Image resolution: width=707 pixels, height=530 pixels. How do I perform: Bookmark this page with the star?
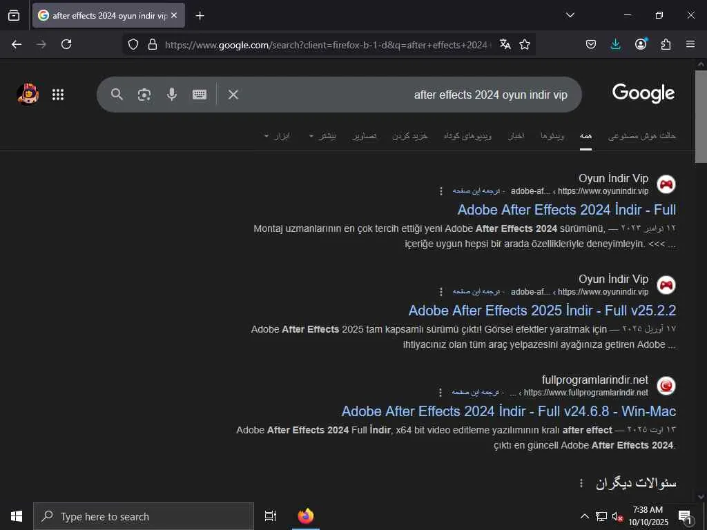(x=525, y=44)
